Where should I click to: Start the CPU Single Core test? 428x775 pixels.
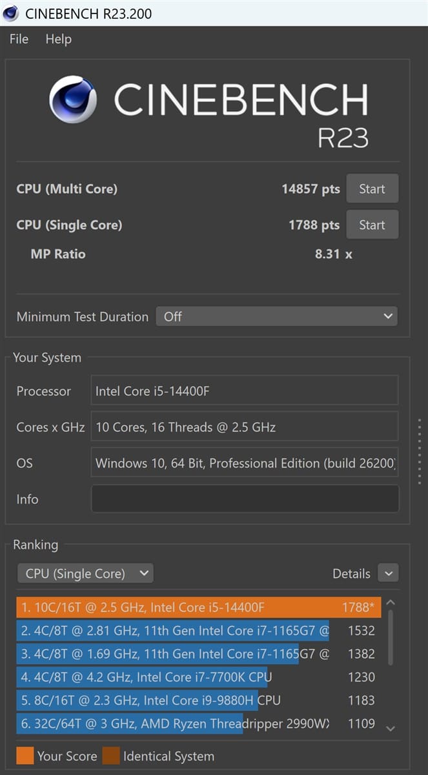[x=372, y=225]
